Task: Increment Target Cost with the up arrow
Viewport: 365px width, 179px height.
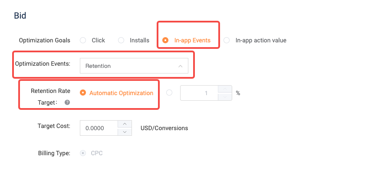Action: point(125,124)
